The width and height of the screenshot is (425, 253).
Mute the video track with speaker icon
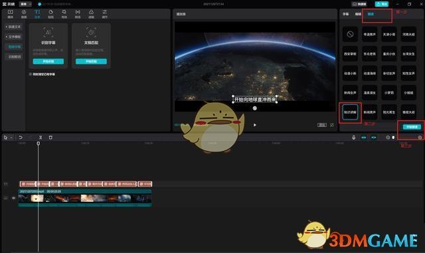click(x=13, y=199)
